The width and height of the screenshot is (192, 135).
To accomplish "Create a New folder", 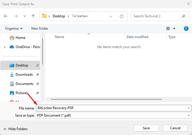I will (x=40, y=29).
